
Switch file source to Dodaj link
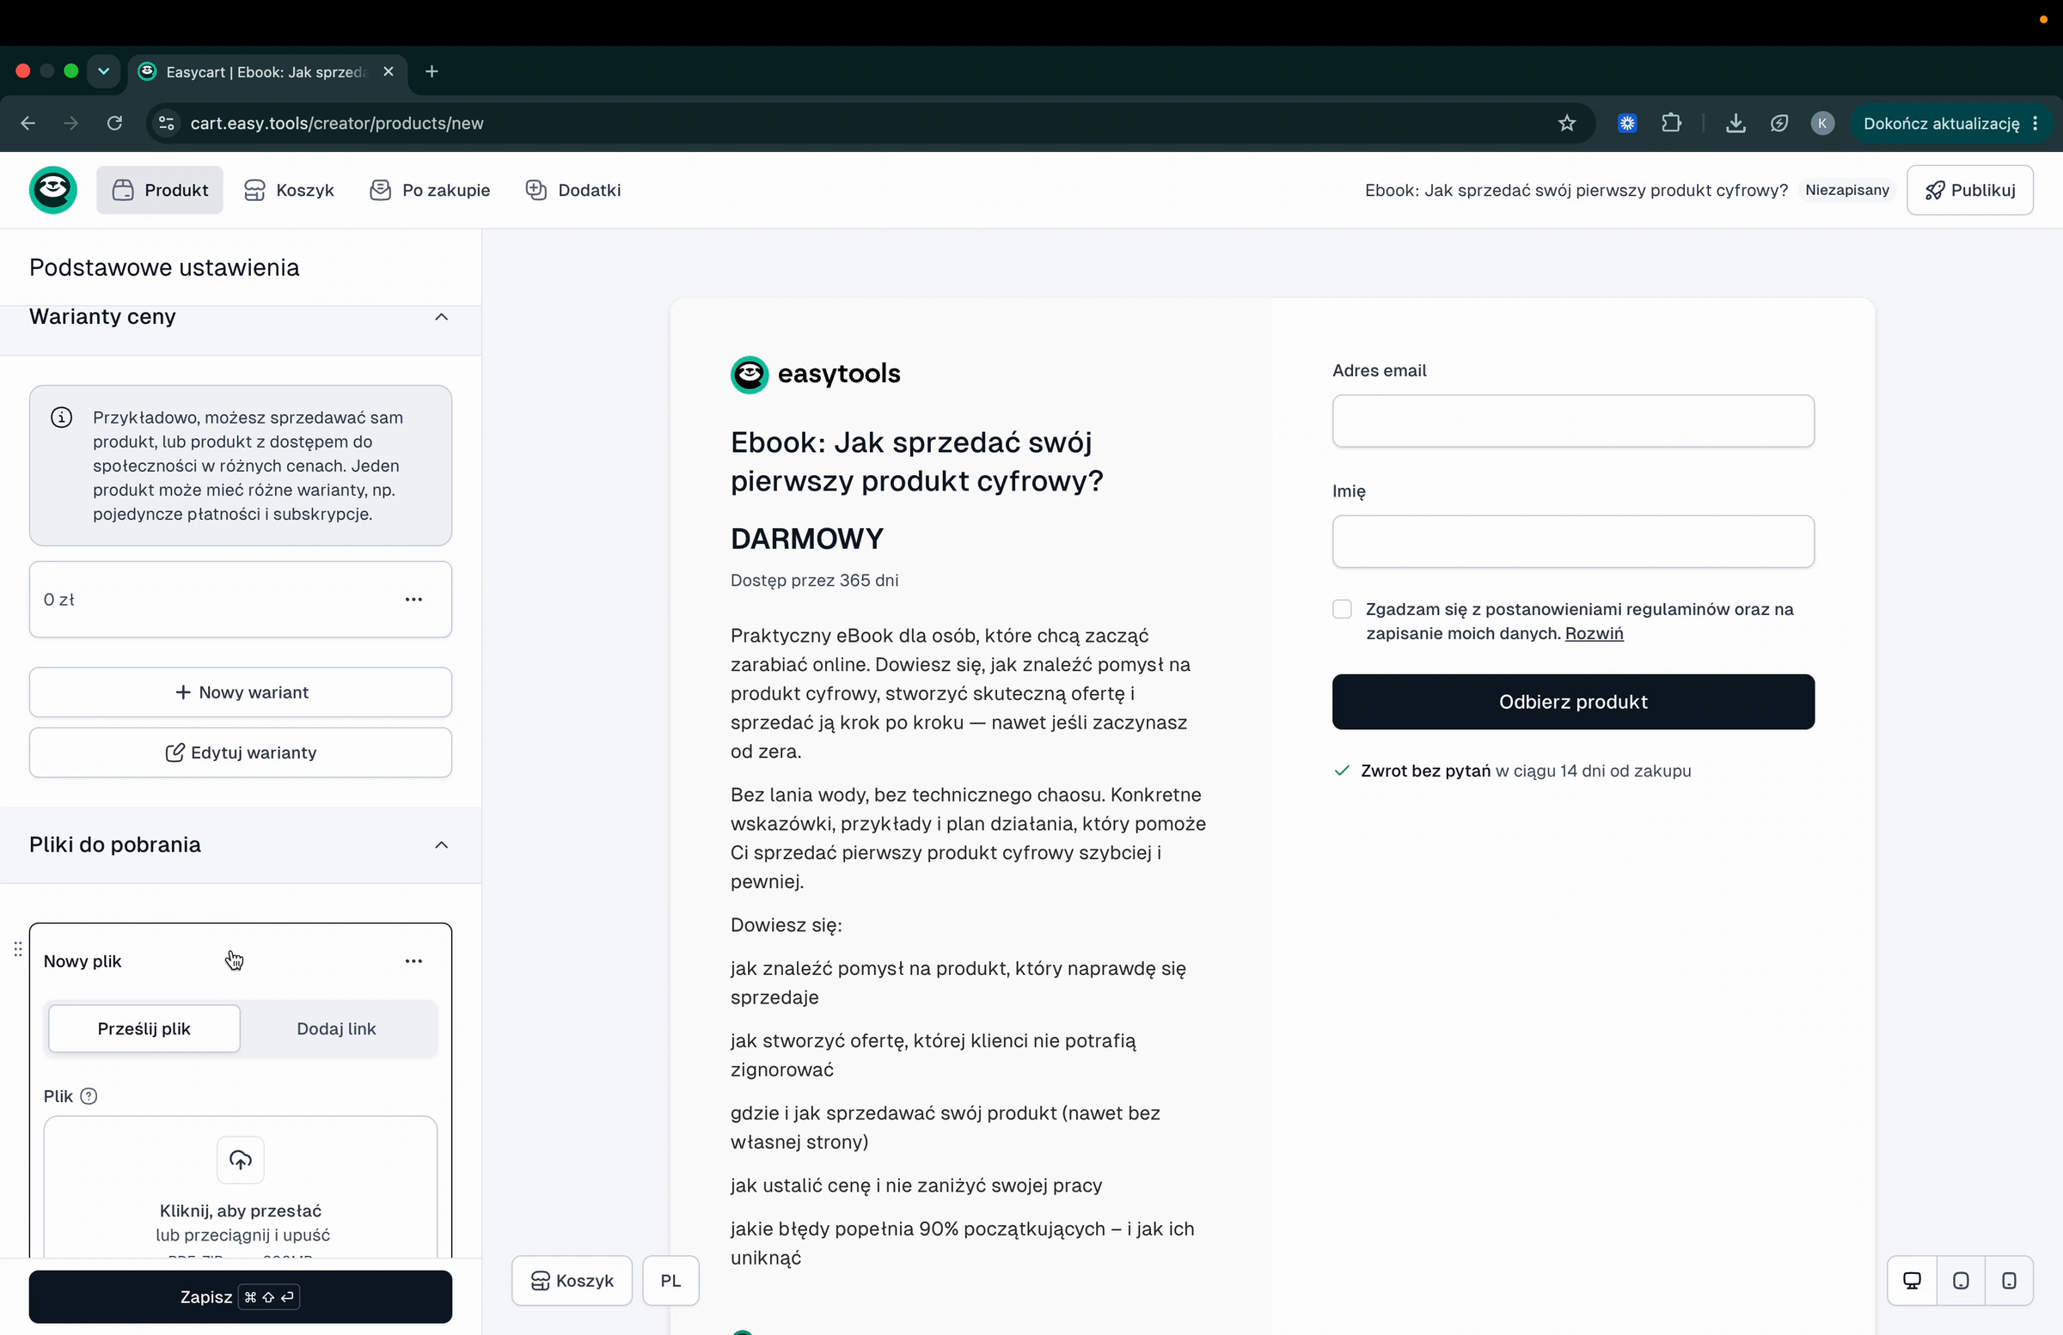(x=336, y=1028)
